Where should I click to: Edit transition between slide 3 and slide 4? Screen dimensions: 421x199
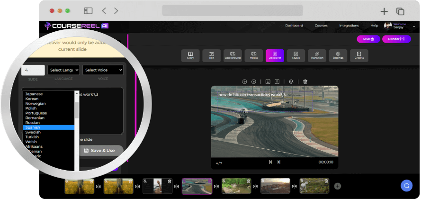pos(177,186)
